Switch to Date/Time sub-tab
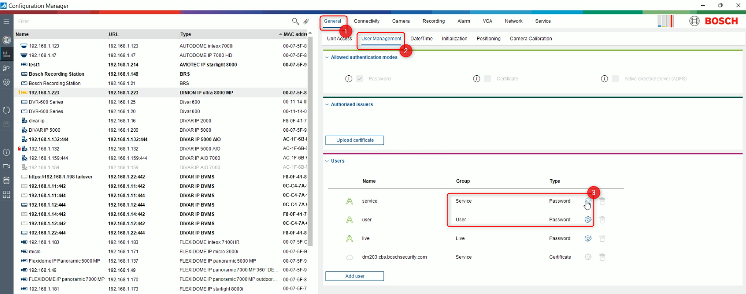 click(421, 39)
